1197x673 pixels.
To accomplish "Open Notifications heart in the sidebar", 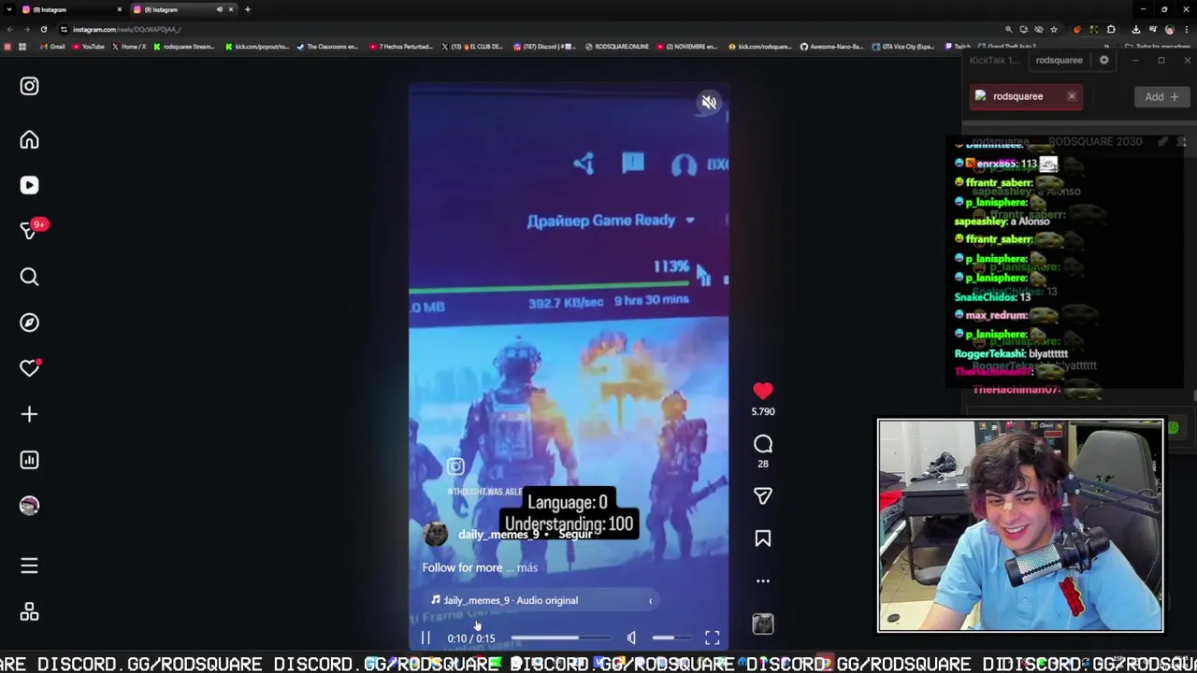I will pyautogui.click(x=29, y=368).
